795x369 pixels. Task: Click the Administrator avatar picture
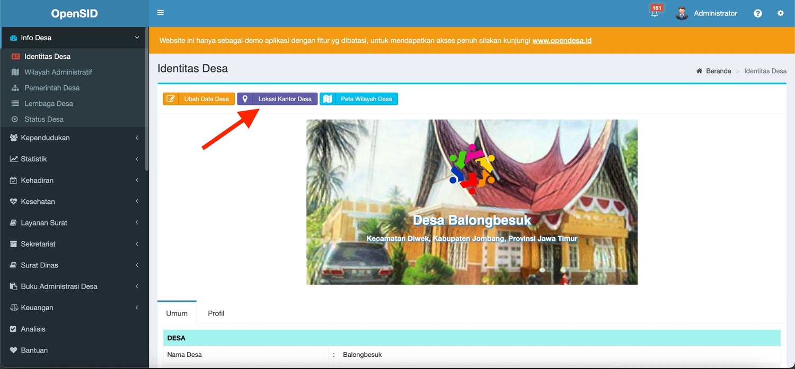coord(682,14)
